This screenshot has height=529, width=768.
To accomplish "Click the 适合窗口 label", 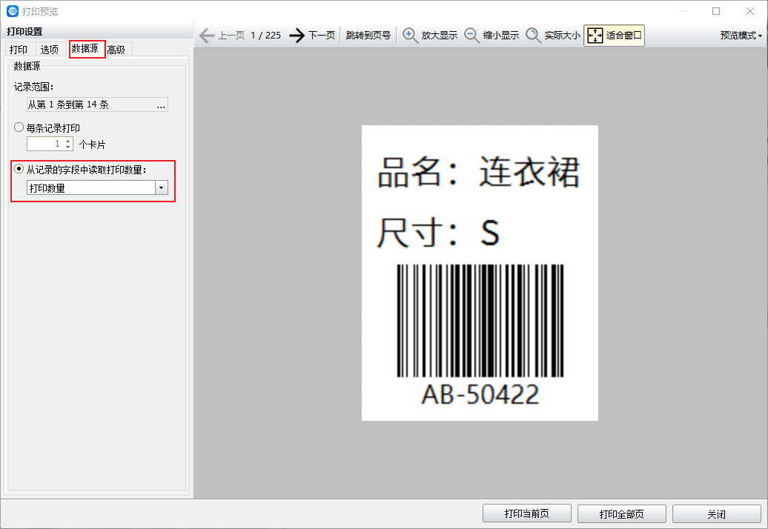I will click(x=624, y=36).
